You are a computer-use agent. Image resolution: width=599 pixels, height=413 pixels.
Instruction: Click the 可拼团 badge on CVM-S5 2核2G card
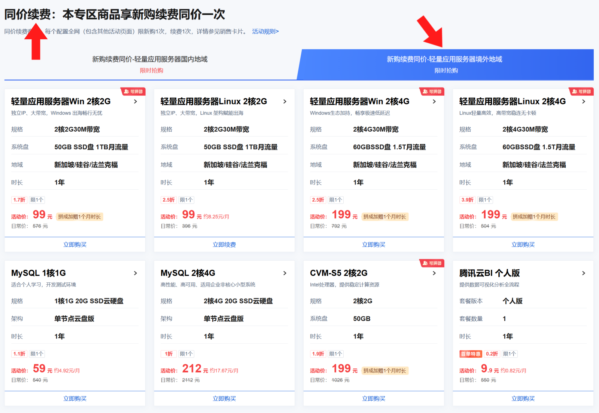(432, 263)
